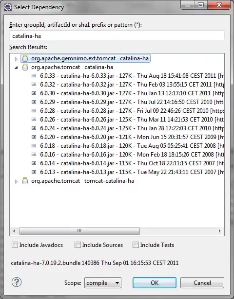Enable the Include Tests checkbox
The image size is (234, 299).
pyautogui.click(x=136, y=245)
